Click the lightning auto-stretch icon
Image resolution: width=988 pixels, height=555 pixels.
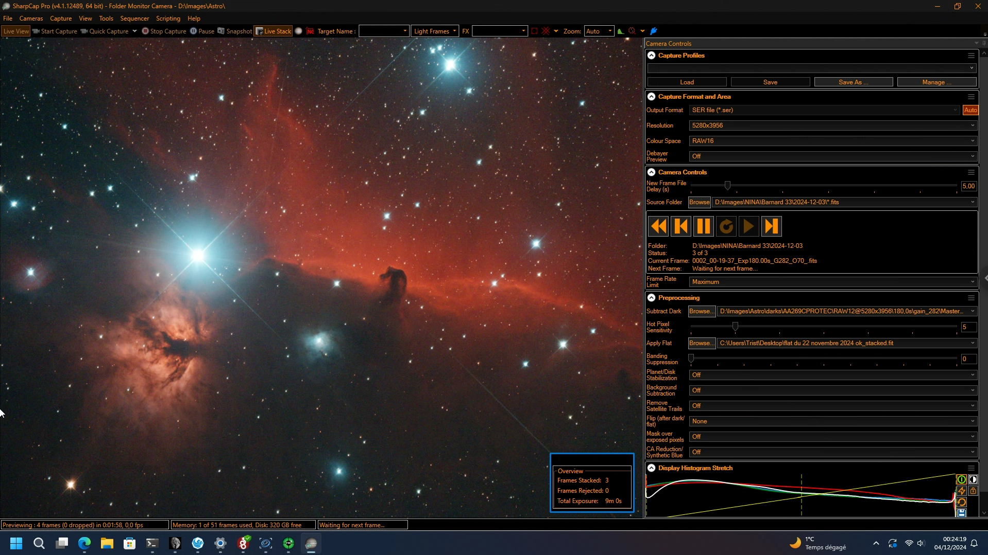[961, 491]
